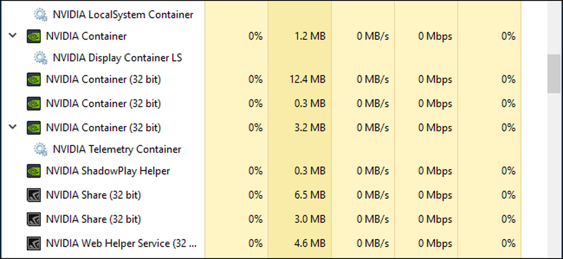Viewport: 563px width, 259px height.
Task: Click the 12.4 MB memory cell
Action: tap(306, 80)
